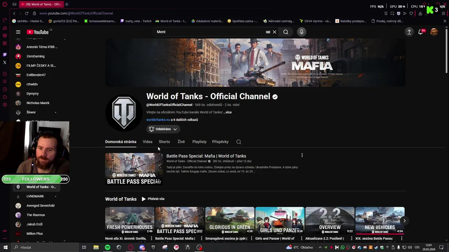Screen dimensions: 449x252
Task: Open options menu for the Fresh Powerhouses video
Action: 151,238
